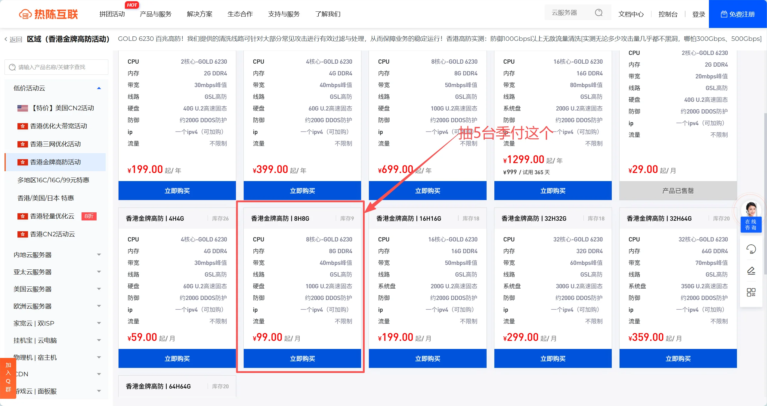Collapse the 低价活动云 section
The image size is (767, 406).
pos(99,88)
